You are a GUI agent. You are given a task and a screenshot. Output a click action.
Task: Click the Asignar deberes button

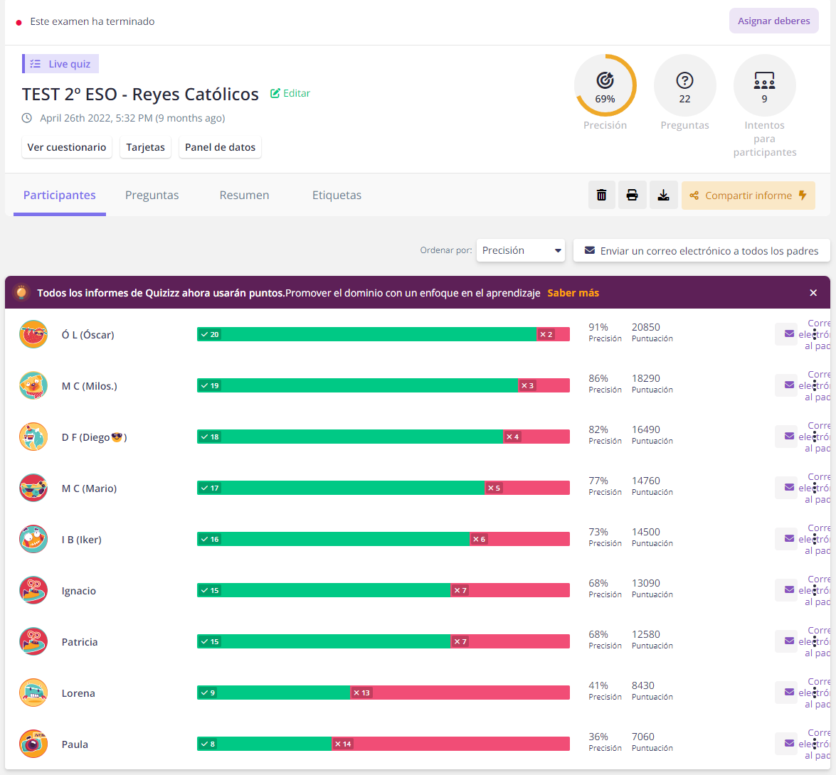tap(773, 21)
